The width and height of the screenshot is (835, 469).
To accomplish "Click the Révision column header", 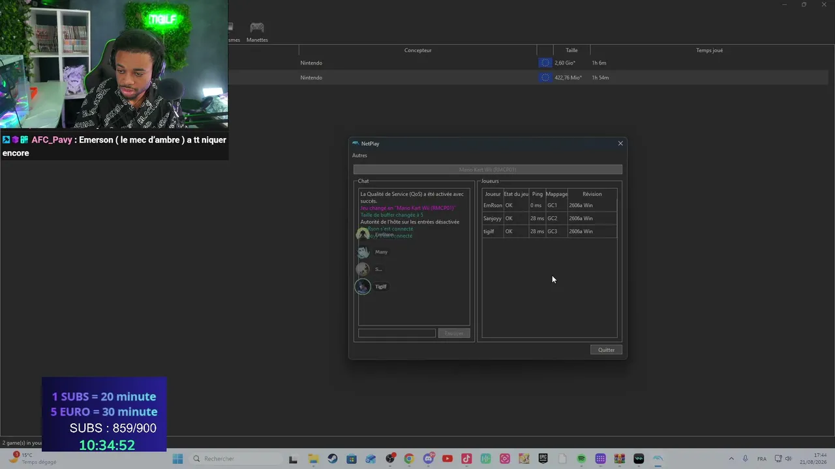I will pos(592,194).
